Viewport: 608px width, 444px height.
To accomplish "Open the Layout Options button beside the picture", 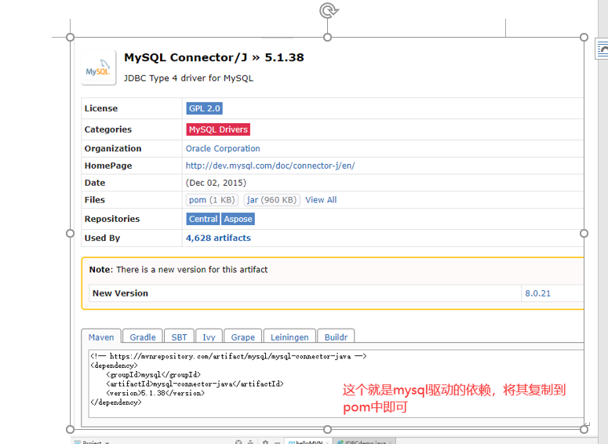I will coord(603,49).
